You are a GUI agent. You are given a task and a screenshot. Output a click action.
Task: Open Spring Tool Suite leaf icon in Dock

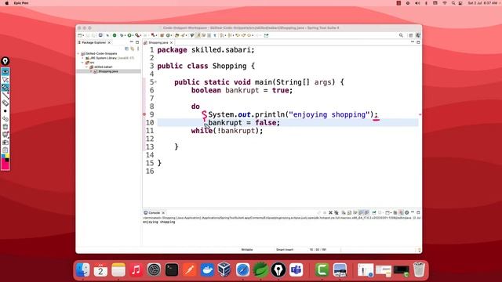(260, 270)
